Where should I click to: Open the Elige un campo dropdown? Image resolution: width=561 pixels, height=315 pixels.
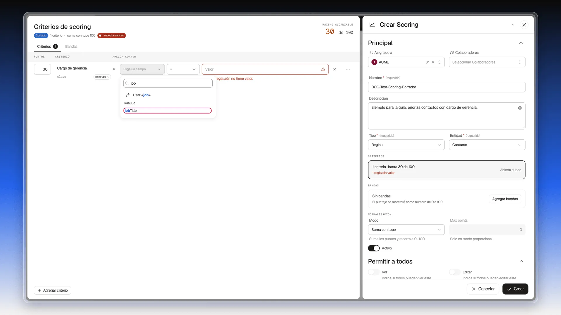[x=142, y=69]
